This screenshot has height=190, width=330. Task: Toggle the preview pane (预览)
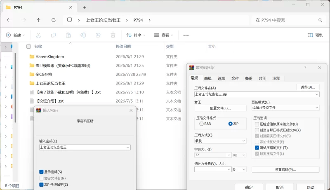click(315, 35)
